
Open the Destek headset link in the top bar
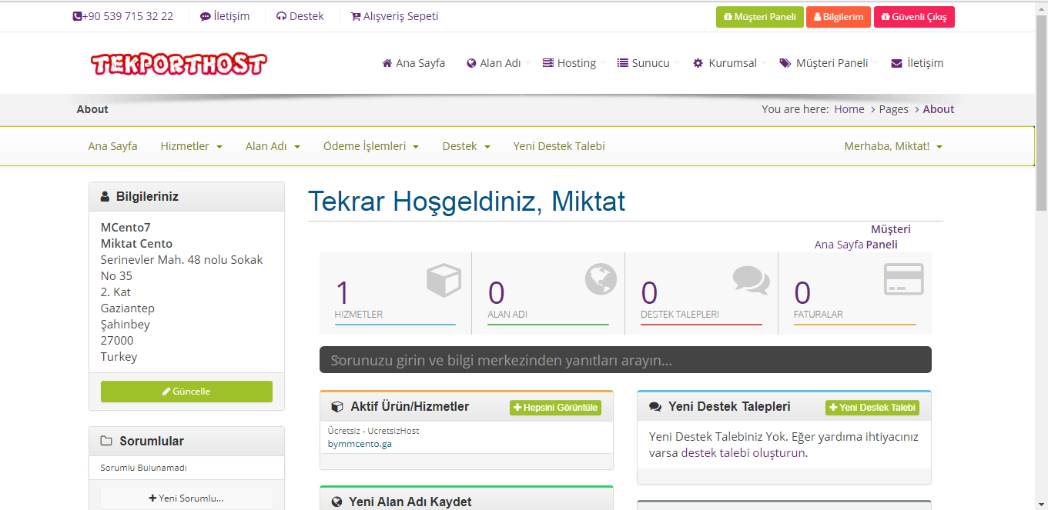coord(300,16)
